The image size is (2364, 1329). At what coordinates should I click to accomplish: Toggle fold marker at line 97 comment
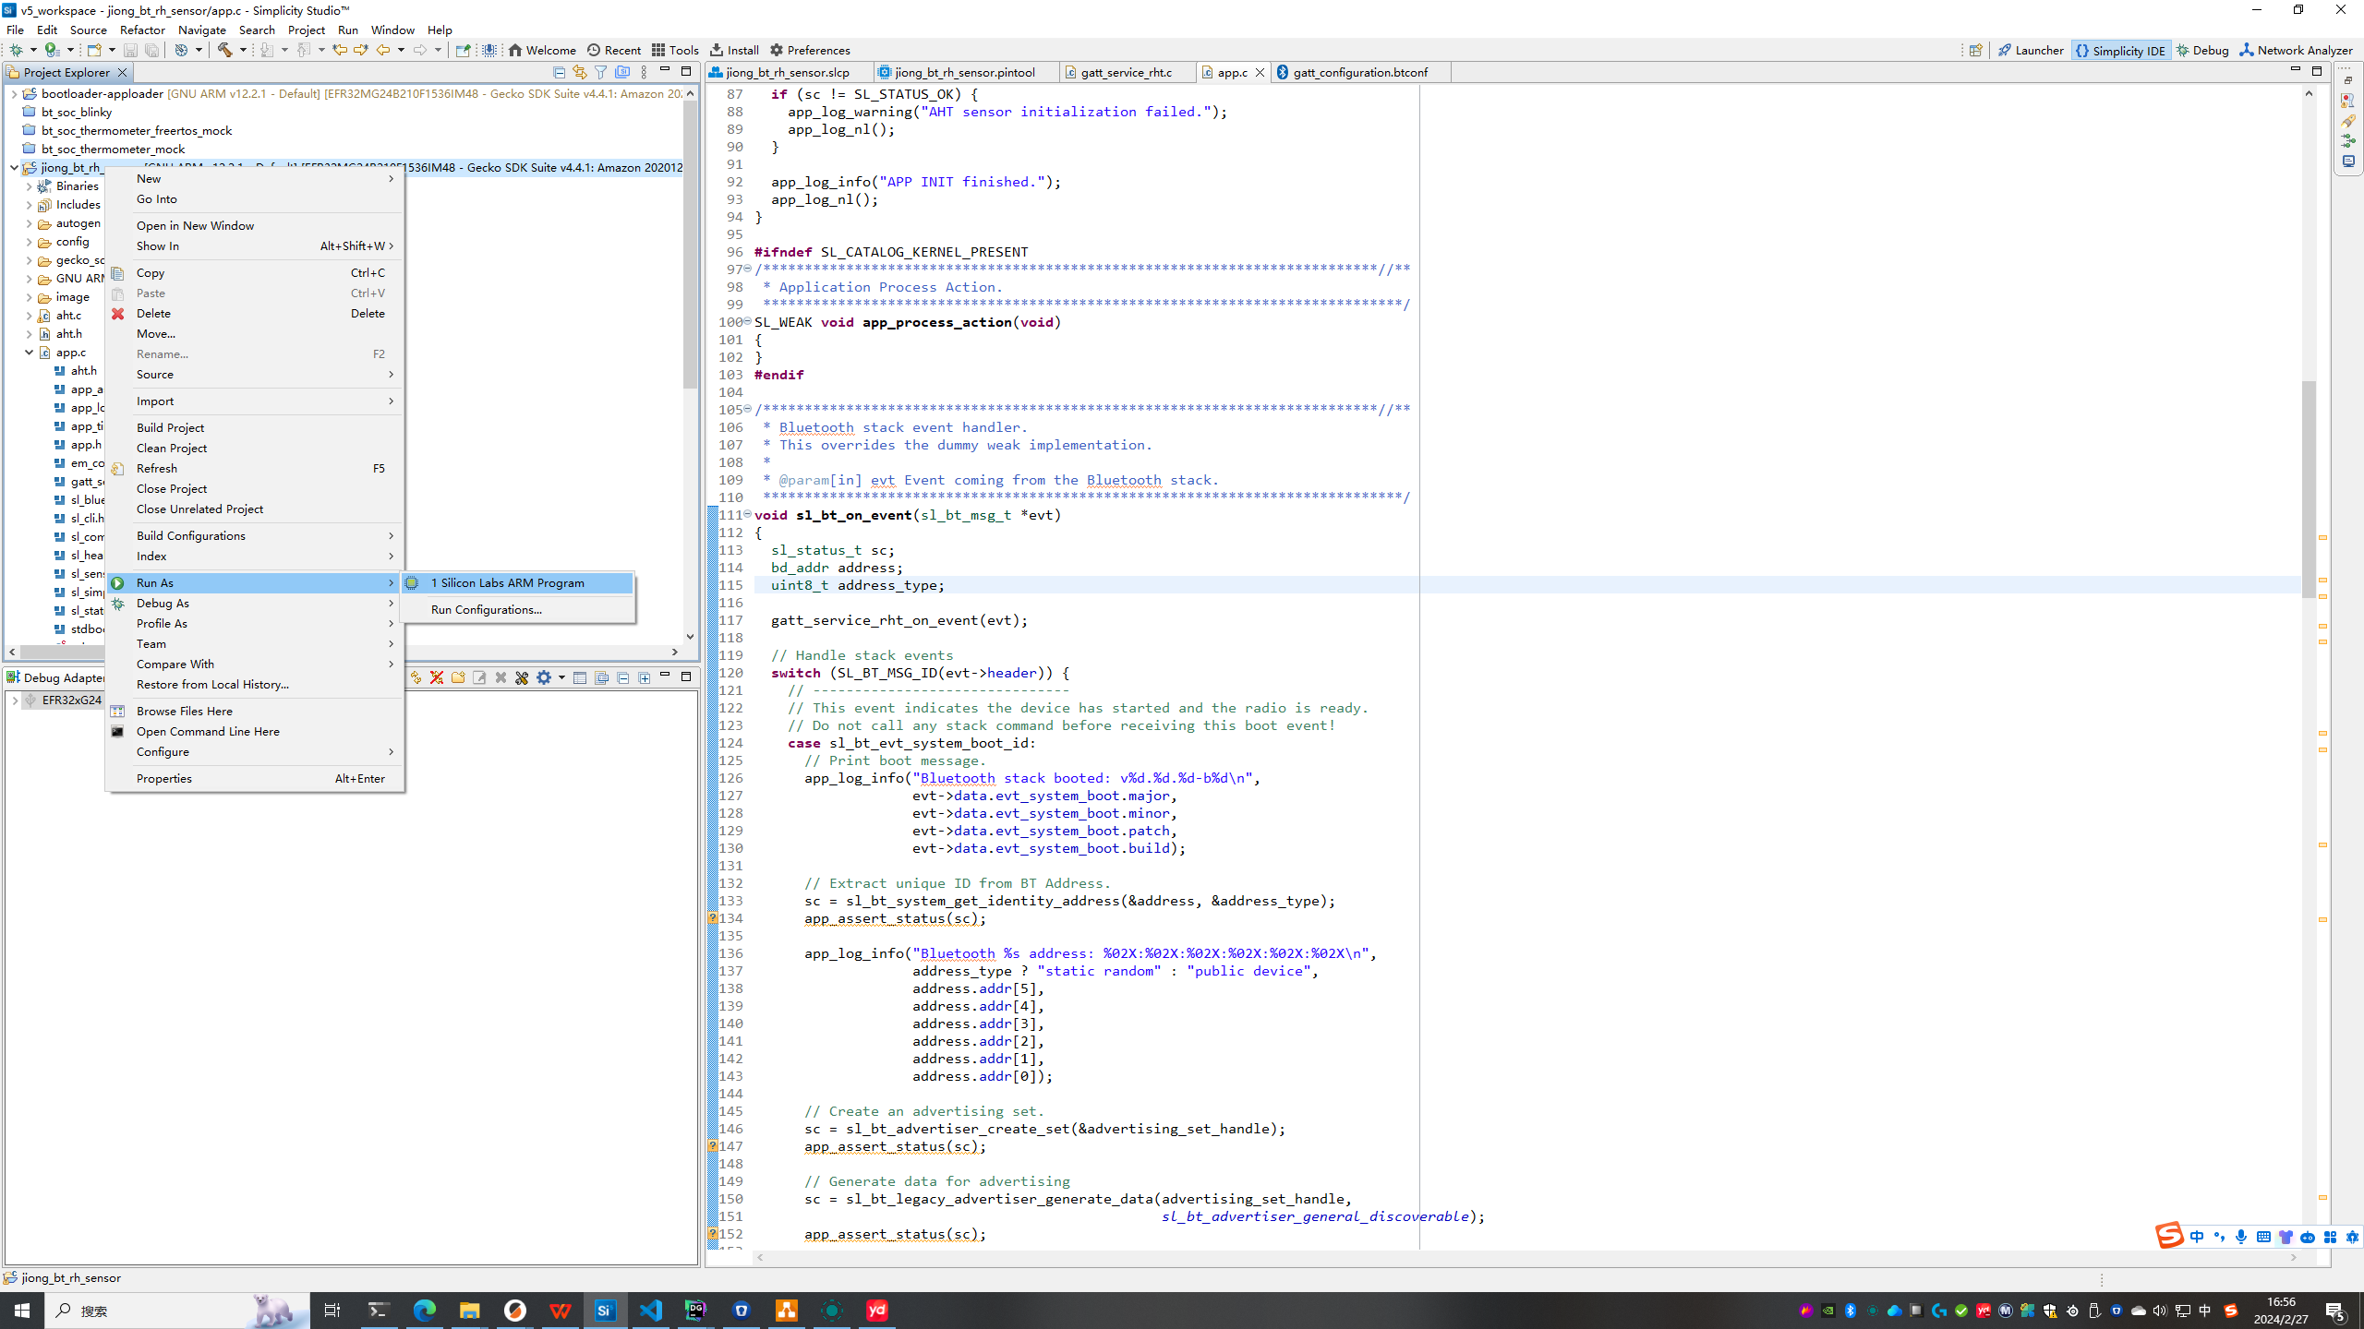pyautogui.click(x=748, y=269)
